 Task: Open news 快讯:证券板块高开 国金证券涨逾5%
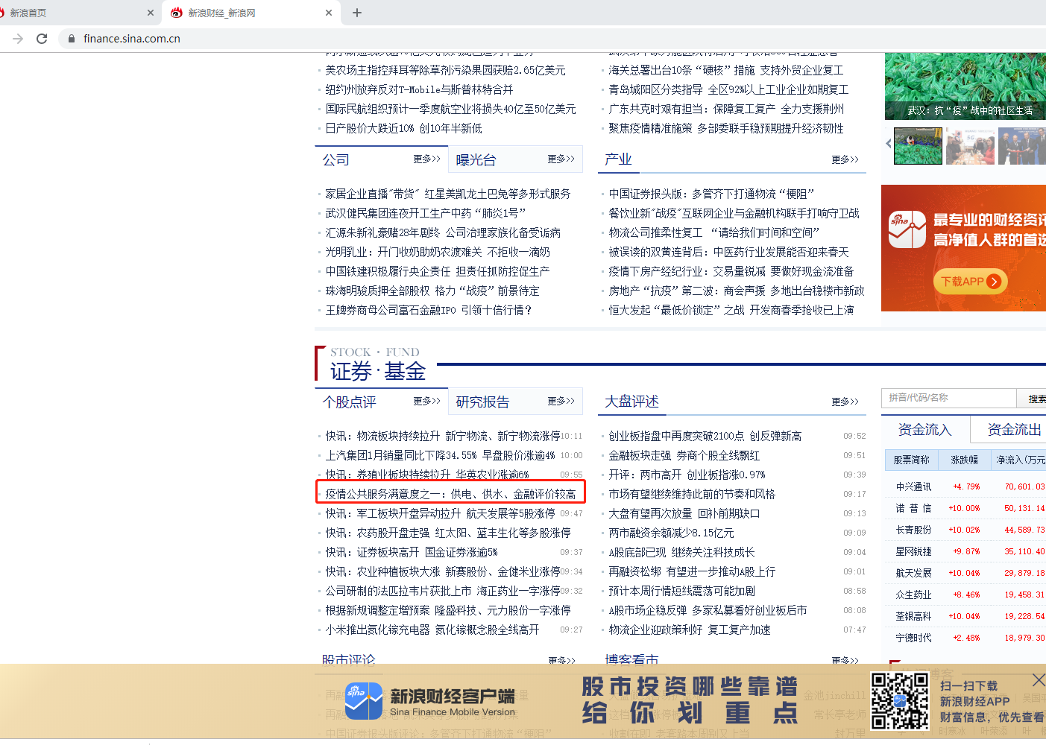click(x=411, y=552)
